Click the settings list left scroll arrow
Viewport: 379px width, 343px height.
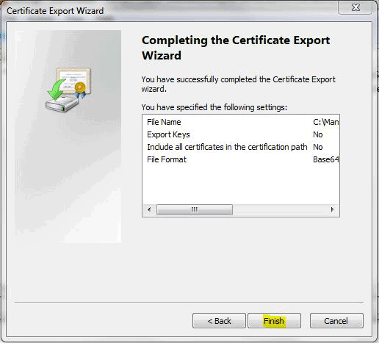point(149,209)
